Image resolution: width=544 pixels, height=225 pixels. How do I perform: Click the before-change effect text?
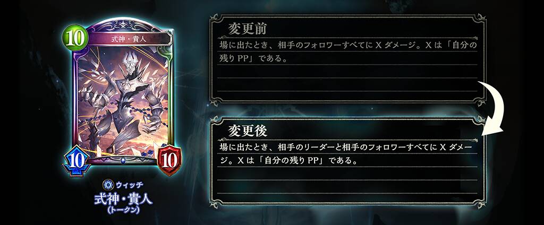[347, 52]
